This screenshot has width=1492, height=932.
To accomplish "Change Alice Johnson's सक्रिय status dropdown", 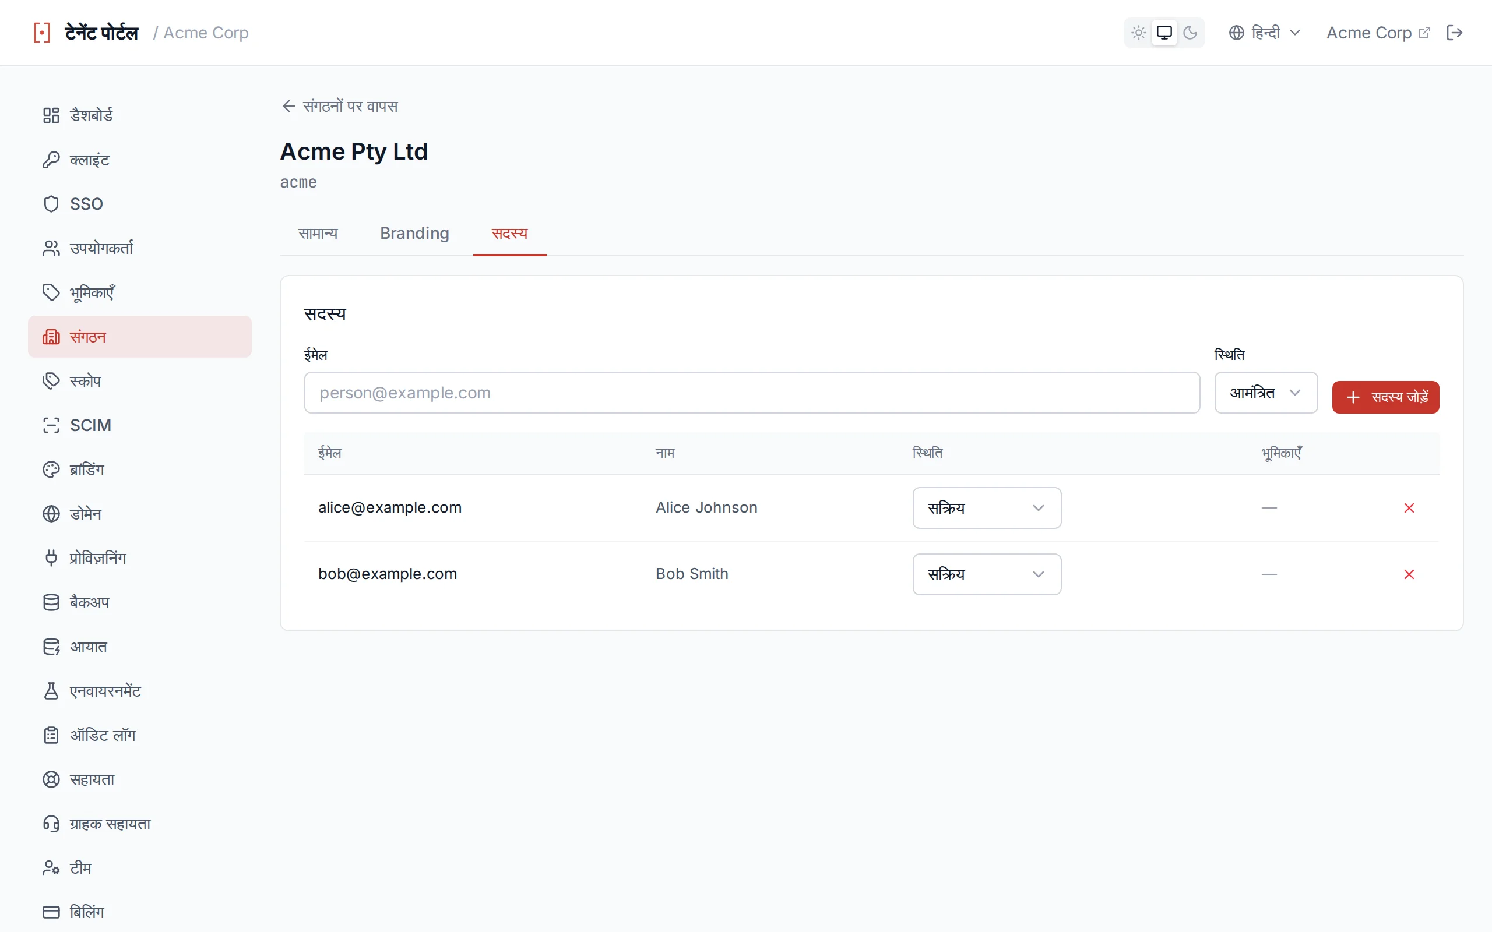I will coord(987,508).
